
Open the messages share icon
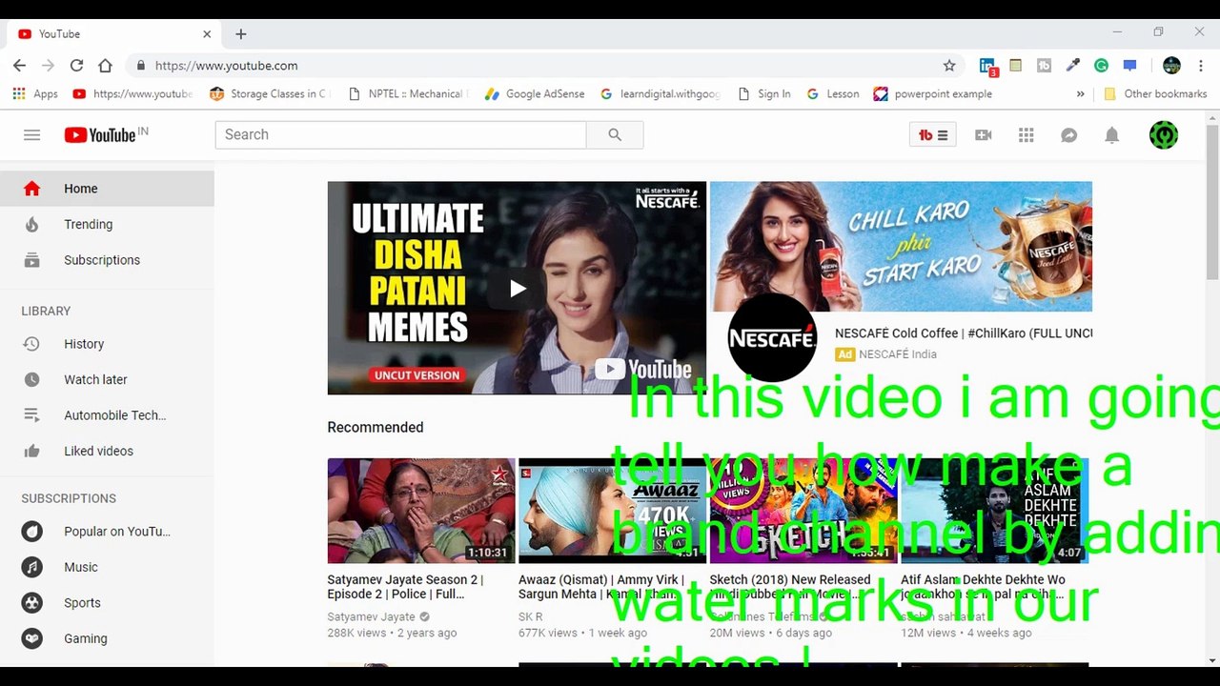1069,135
